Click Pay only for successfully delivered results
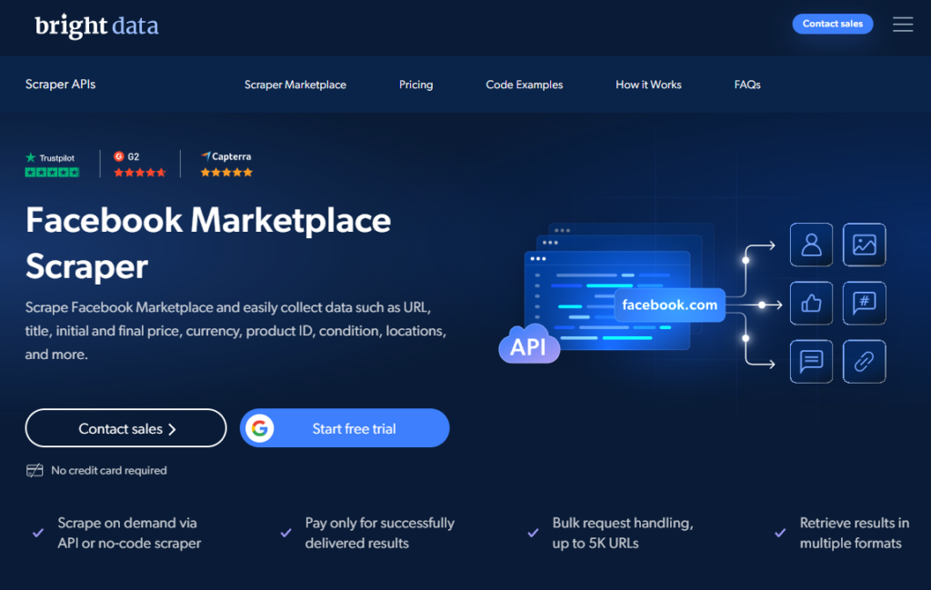 pos(379,533)
